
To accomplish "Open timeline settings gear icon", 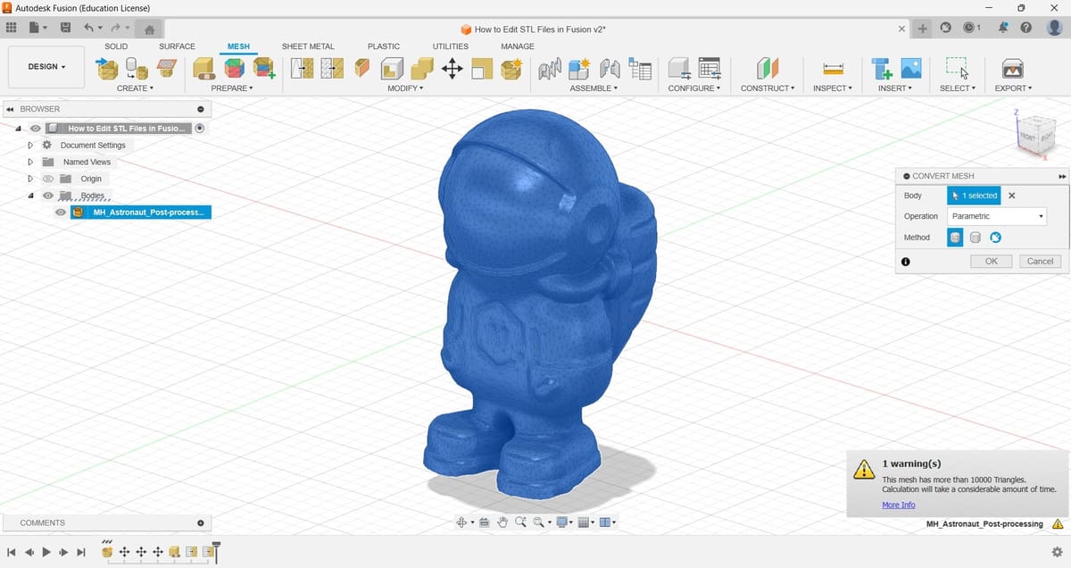I will 1057,552.
